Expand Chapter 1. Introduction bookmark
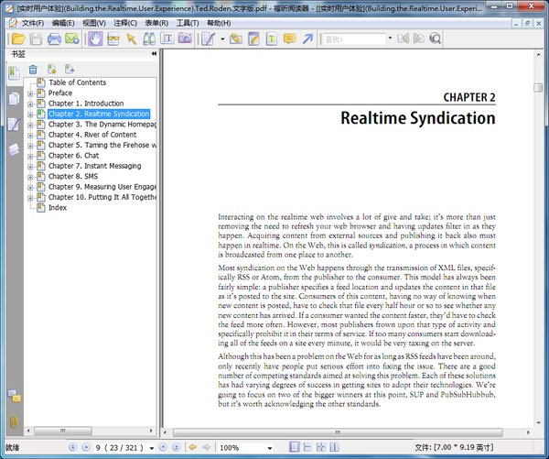This screenshot has width=549, height=459. (30, 104)
